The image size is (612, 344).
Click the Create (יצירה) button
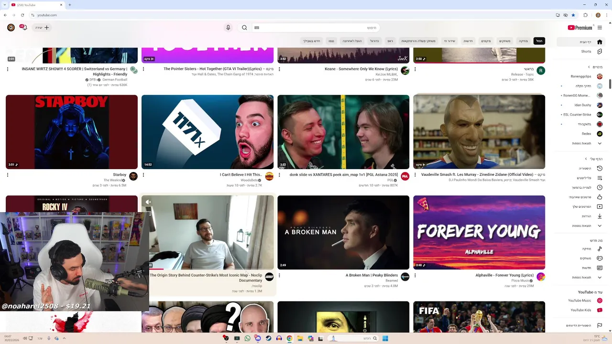(x=42, y=28)
